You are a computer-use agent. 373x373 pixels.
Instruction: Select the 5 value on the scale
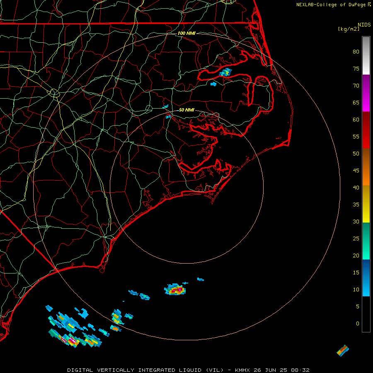358,306
